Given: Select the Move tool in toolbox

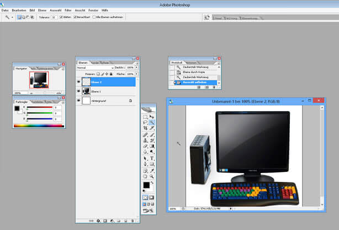Looking at the screenshot, I should (x=152, y=117).
